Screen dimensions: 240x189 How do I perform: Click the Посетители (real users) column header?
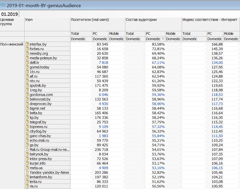[x=90, y=20]
